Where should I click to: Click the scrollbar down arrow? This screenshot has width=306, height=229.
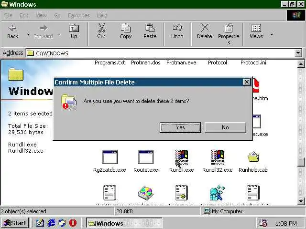(x=301, y=201)
